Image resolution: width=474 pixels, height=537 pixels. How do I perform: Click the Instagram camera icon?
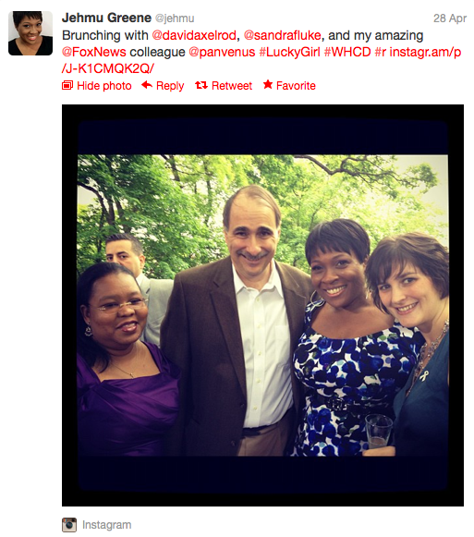pyautogui.click(x=69, y=525)
